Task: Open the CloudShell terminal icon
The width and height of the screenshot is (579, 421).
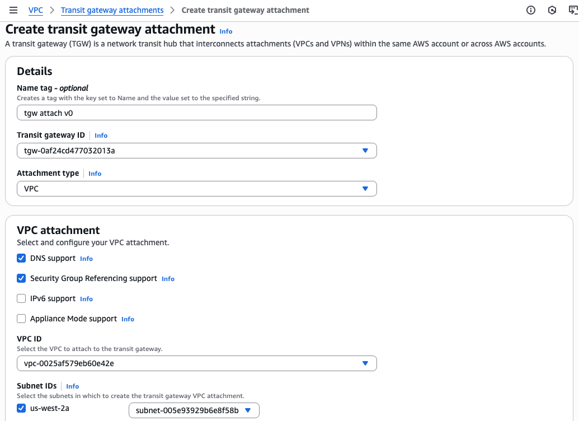Action: pos(573,10)
